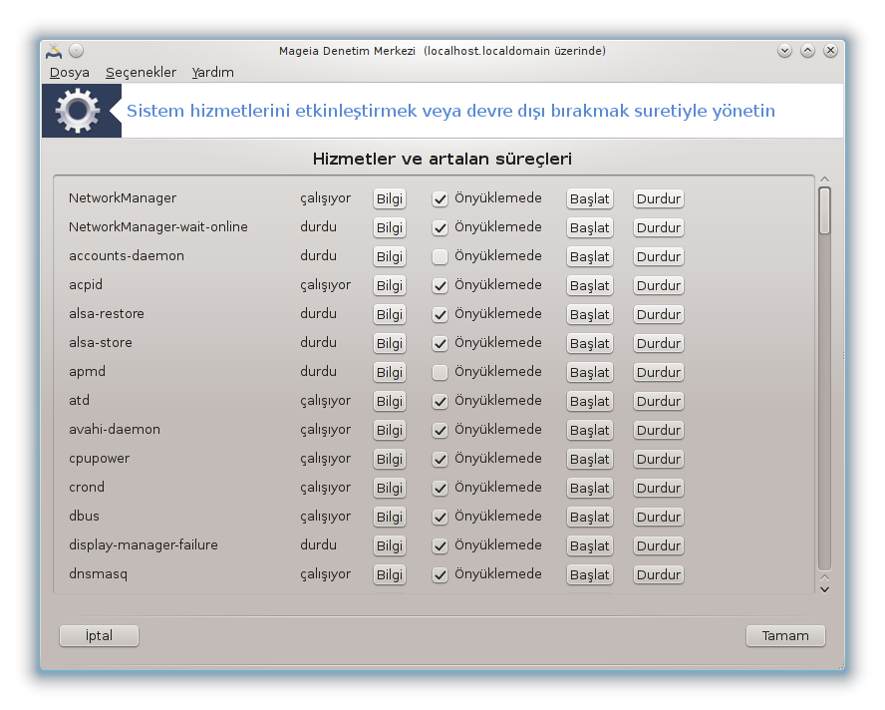885x710 pixels.
Task: Enable Önyüklemede for apmd
Action: [x=440, y=372]
